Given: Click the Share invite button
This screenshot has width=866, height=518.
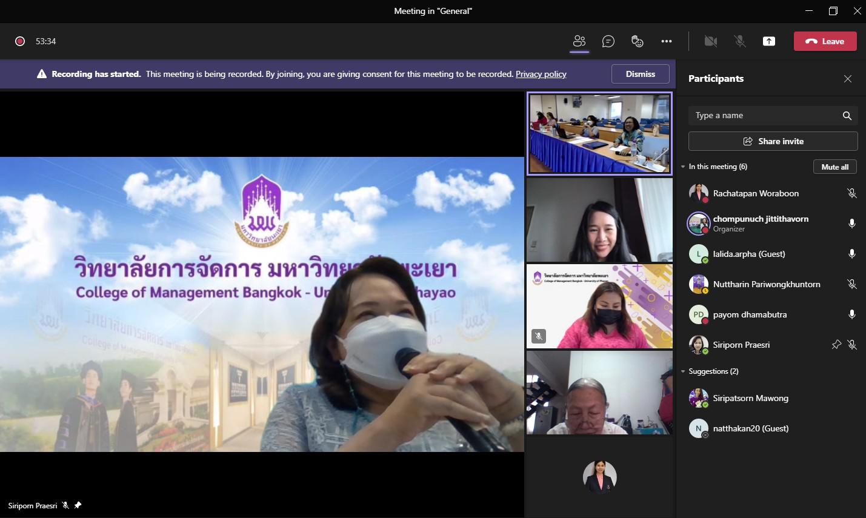Looking at the screenshot, I should 773,141.
